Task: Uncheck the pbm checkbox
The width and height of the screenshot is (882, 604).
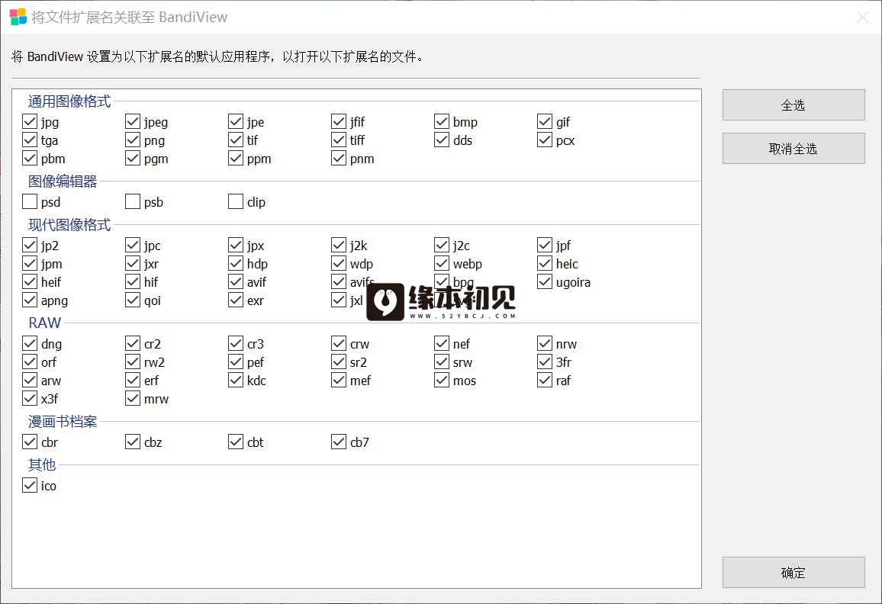Action: pyautogui.click(x=30, y=158)
